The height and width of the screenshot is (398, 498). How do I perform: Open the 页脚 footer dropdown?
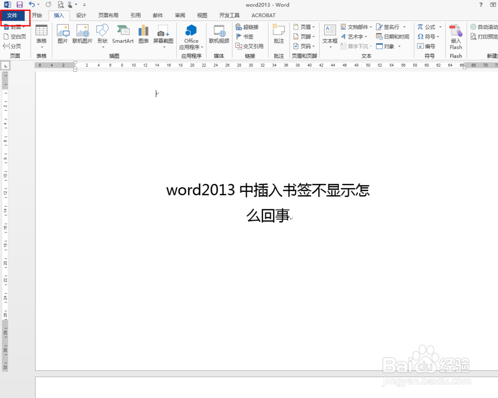pyautogui.click(x=304, y=36)
